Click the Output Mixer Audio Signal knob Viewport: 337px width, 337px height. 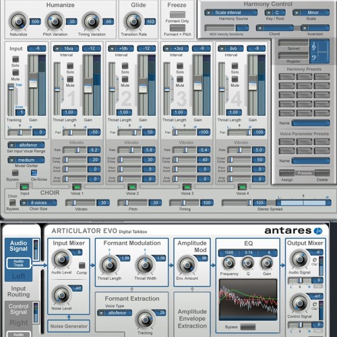[x=299, y=259]
